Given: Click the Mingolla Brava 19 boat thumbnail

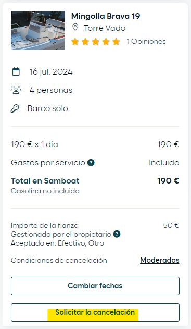Looking at the screenshot, I should coord(38,30).
